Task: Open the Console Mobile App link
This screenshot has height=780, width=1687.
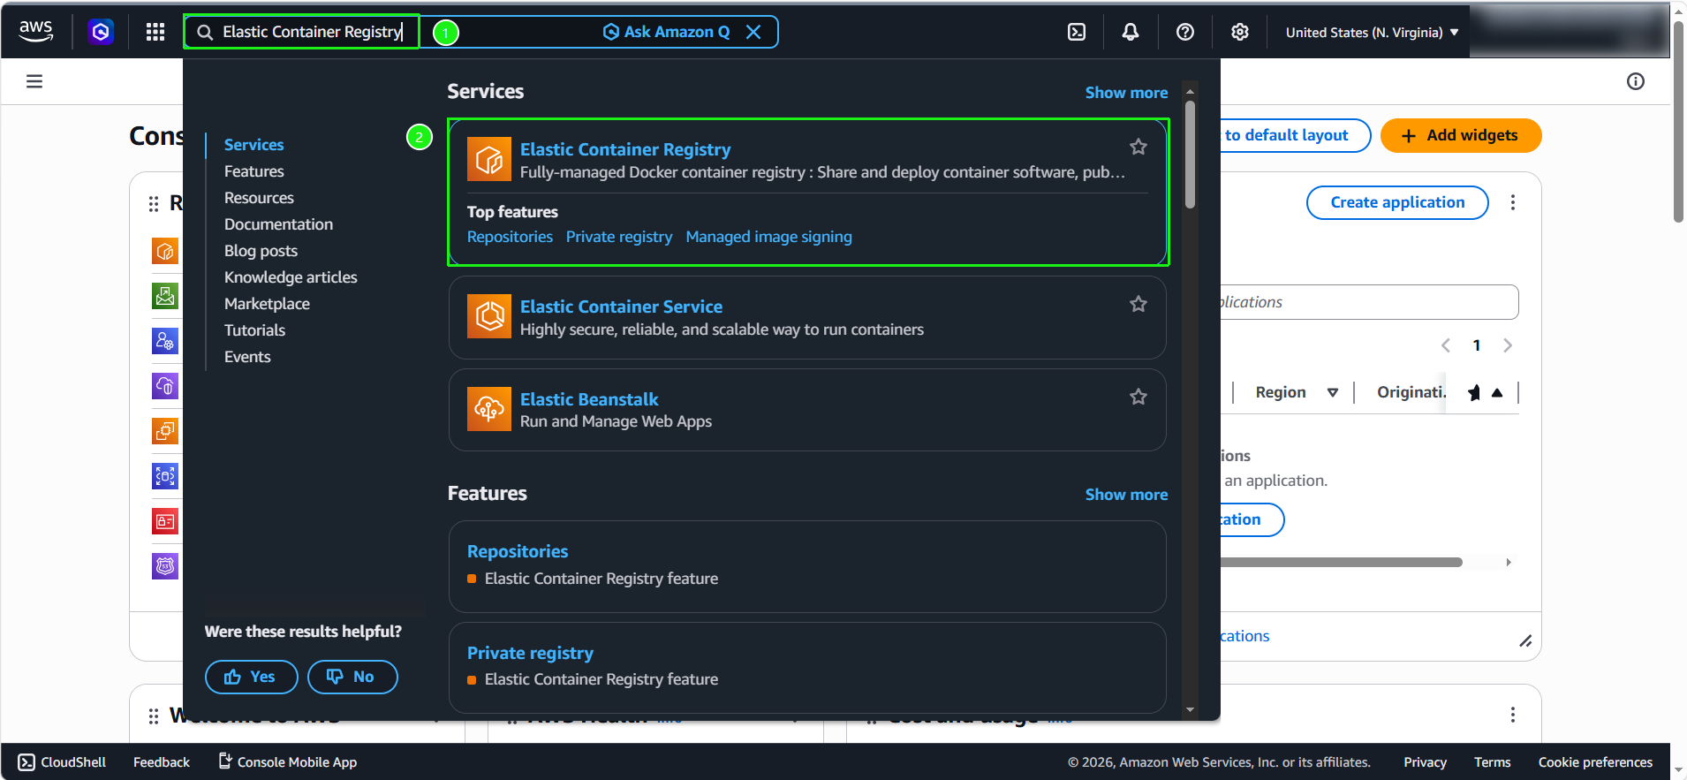Action: pos(288,761)
